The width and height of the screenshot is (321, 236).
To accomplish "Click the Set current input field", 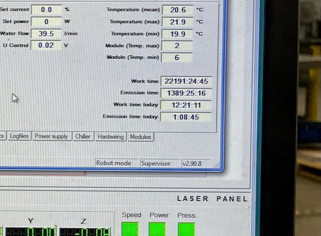I will [x=47, y=9].
